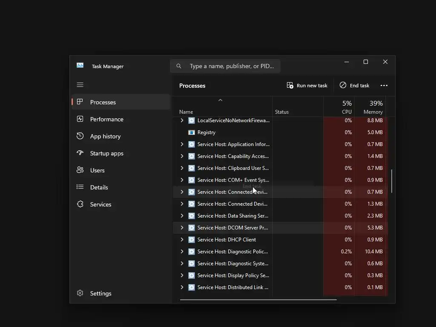This screenshot has width=436, height=327.
Task: Click the End task circle-slash icon
Action: (x=343, y=85)
